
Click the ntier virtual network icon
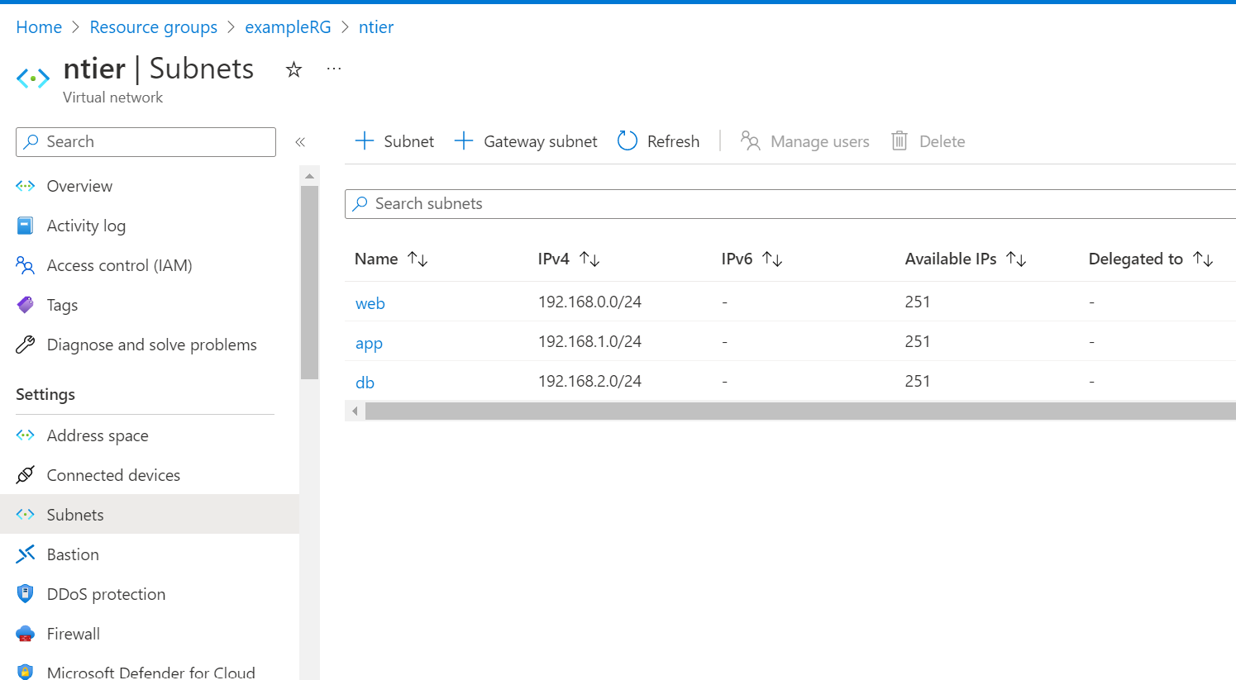point(33,78)
